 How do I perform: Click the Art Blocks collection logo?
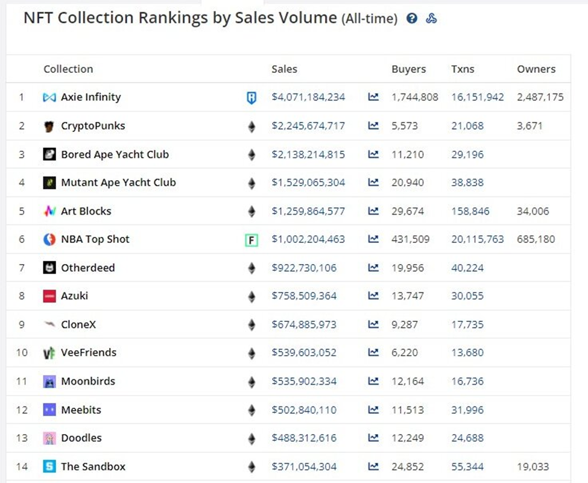tap(49, 211)
